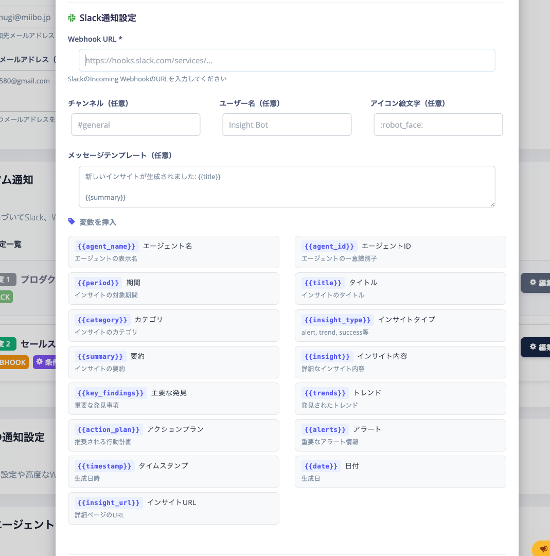Screen dimensions: 550x556
Task: Click the メッセージテンプレート（任意） label
Action: (120, 155)
